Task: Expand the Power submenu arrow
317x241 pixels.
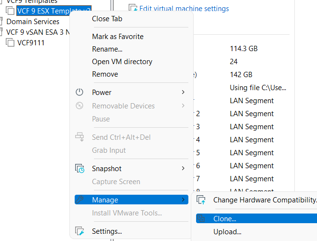Action: tap(183, 92)
